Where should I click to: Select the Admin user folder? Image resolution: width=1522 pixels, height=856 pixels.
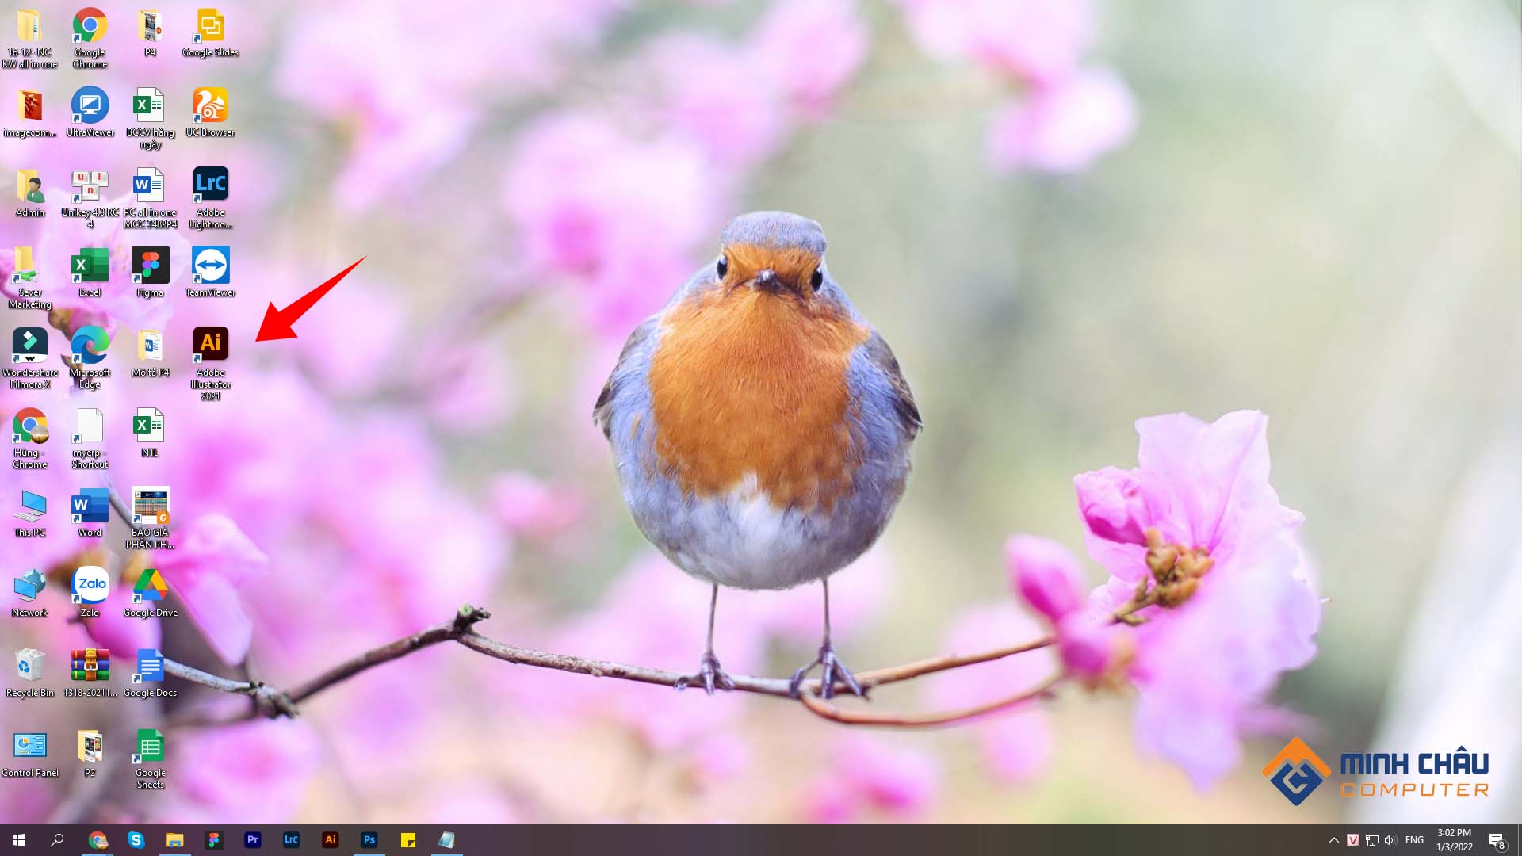coord(29,193)
